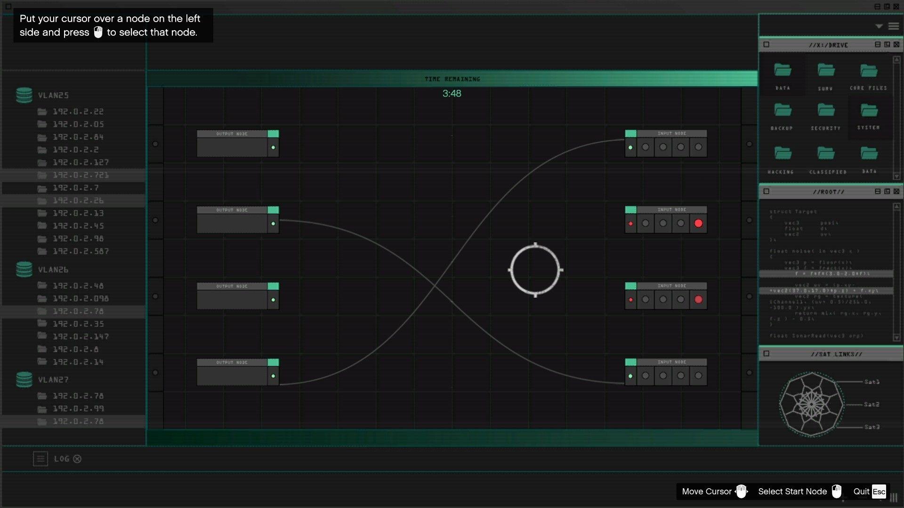Open the DATA folder in X drive

point(783,70)
